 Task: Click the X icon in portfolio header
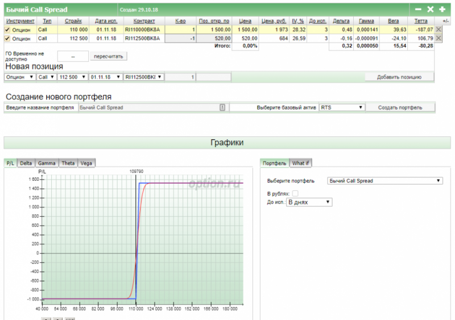pyautogui.click(x=430, y=10)
